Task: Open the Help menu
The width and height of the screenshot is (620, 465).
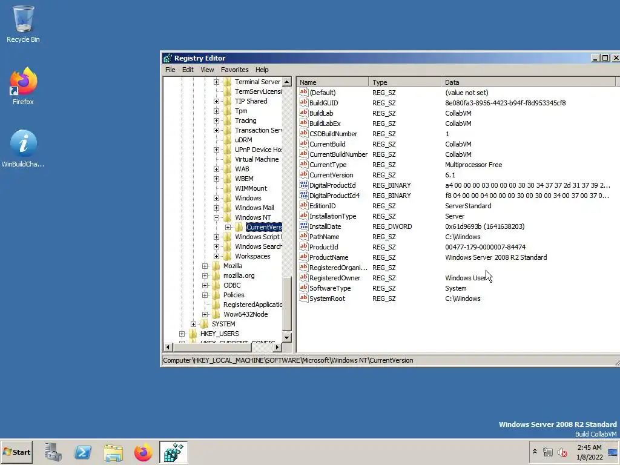Action: pos(262,70)
